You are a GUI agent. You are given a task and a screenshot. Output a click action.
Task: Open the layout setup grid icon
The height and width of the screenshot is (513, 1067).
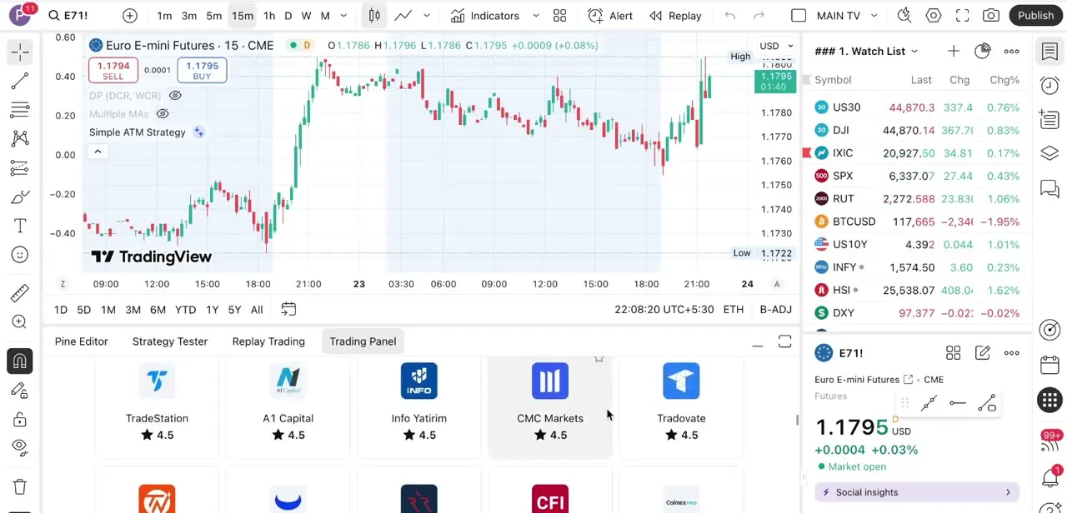(x=560, y=16)
